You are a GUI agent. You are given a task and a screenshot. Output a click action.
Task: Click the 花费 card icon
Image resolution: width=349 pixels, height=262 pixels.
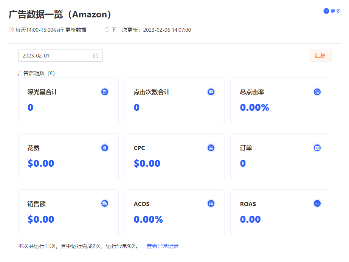(x=105, y=148)
